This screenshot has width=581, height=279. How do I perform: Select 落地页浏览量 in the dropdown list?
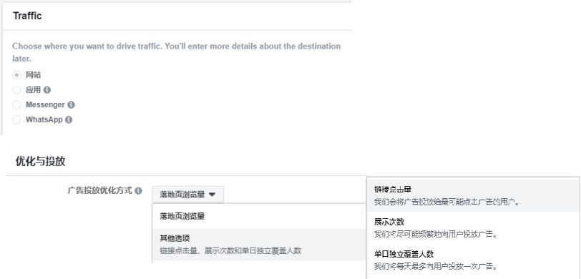click(x=259, y=216)
